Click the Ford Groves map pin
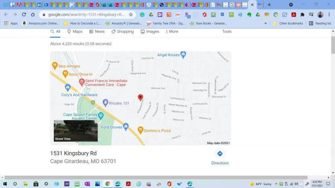Viewport: 335px width, 188px height. pyautogui.click(x=126, y=127)
